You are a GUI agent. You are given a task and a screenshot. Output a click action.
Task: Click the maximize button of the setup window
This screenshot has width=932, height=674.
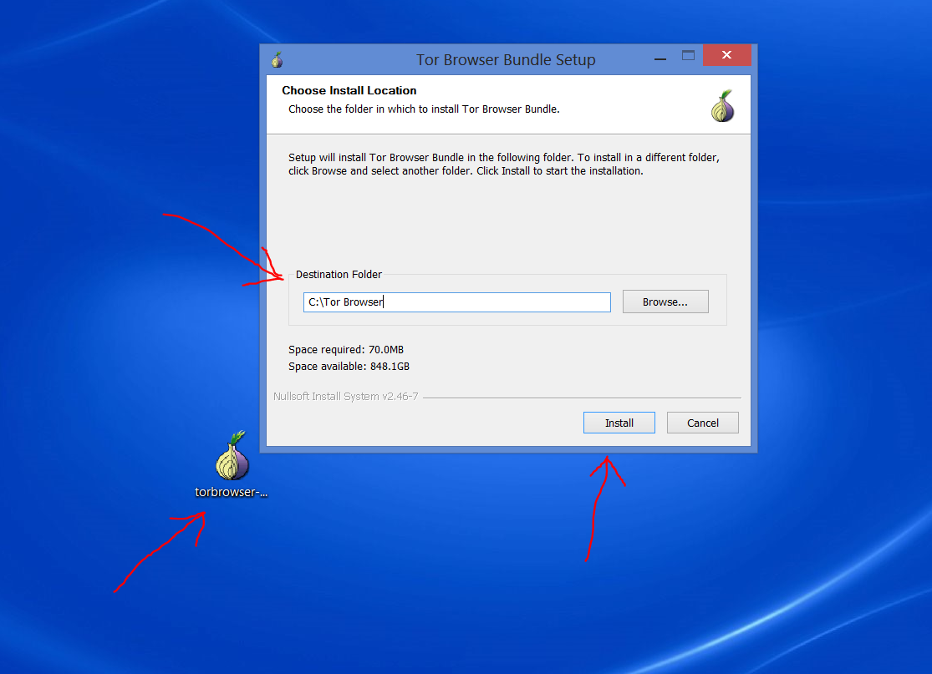(688, 56)
